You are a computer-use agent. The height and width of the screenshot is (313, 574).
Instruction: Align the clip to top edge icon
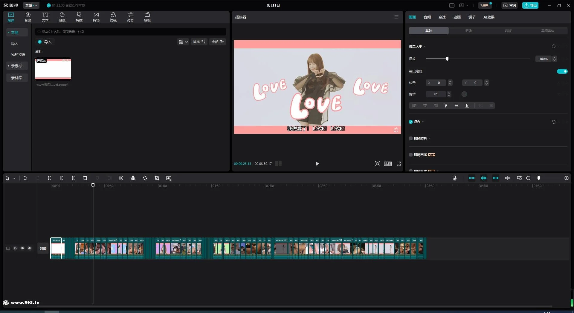[x=446, y=105]
